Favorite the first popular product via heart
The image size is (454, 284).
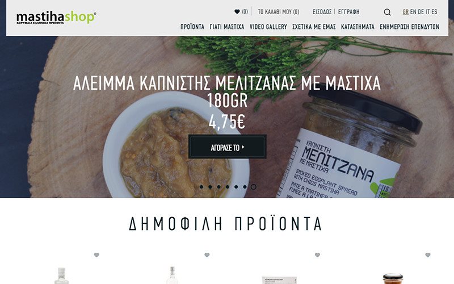96,255
